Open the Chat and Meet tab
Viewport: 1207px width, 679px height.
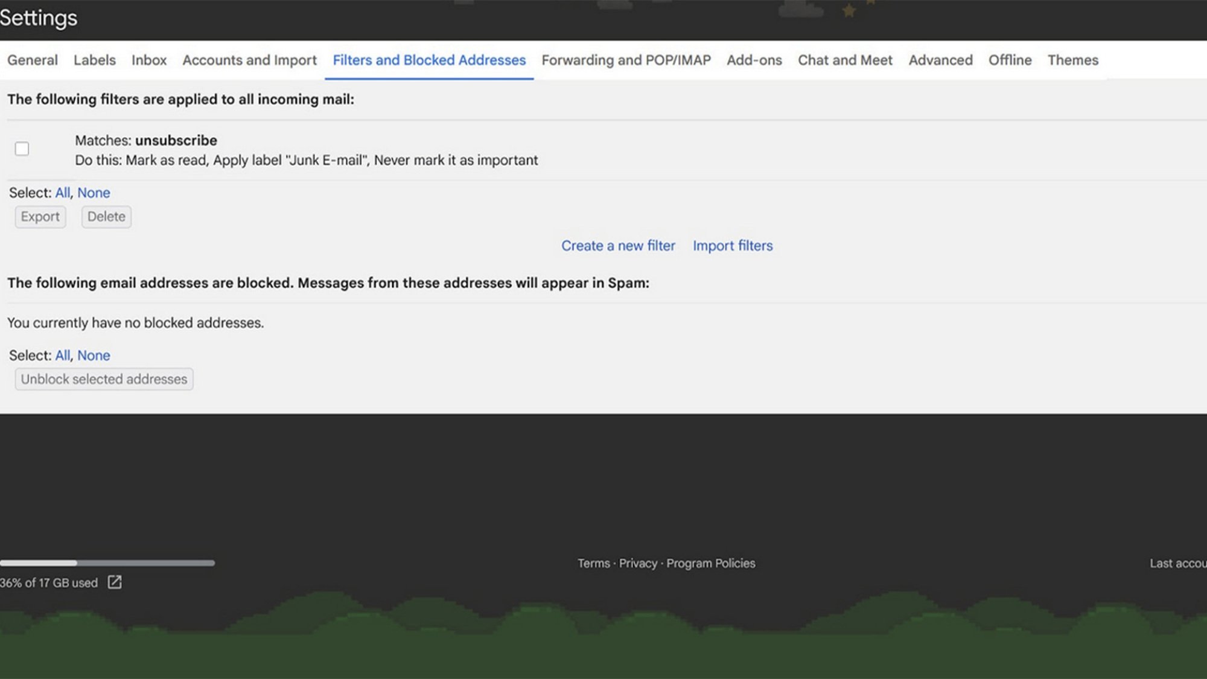pyautogui.click(x=845, y=60)
